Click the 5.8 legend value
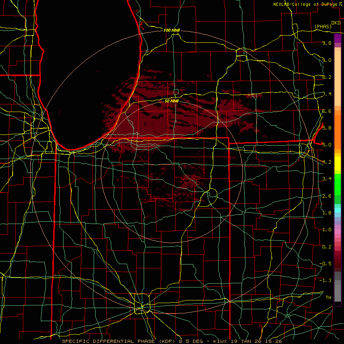The width and height of the screenshot is (344, 344). [327, 128]
